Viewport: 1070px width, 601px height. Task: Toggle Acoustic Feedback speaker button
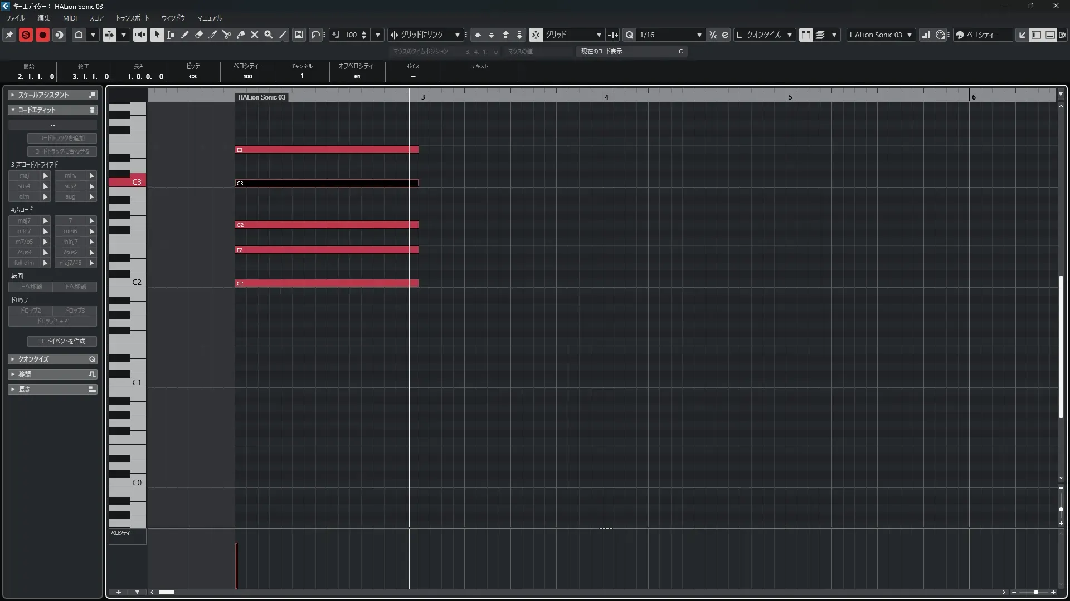click(140, 35)
